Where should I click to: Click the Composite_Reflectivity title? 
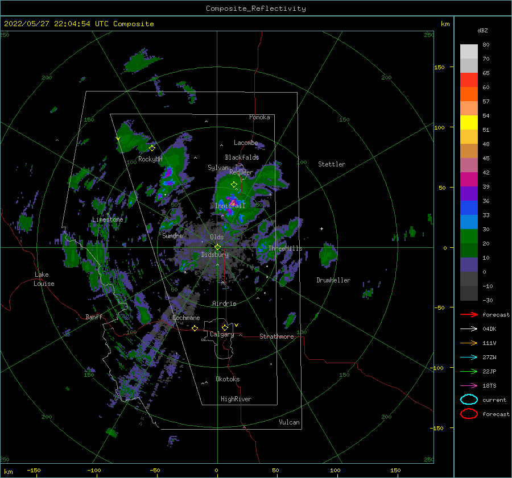coord(256,9)
